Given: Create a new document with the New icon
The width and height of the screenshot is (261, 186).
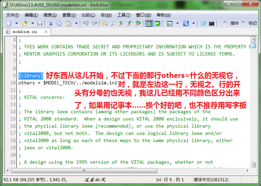Looking at the screenshot, I should tap(9, 23).
